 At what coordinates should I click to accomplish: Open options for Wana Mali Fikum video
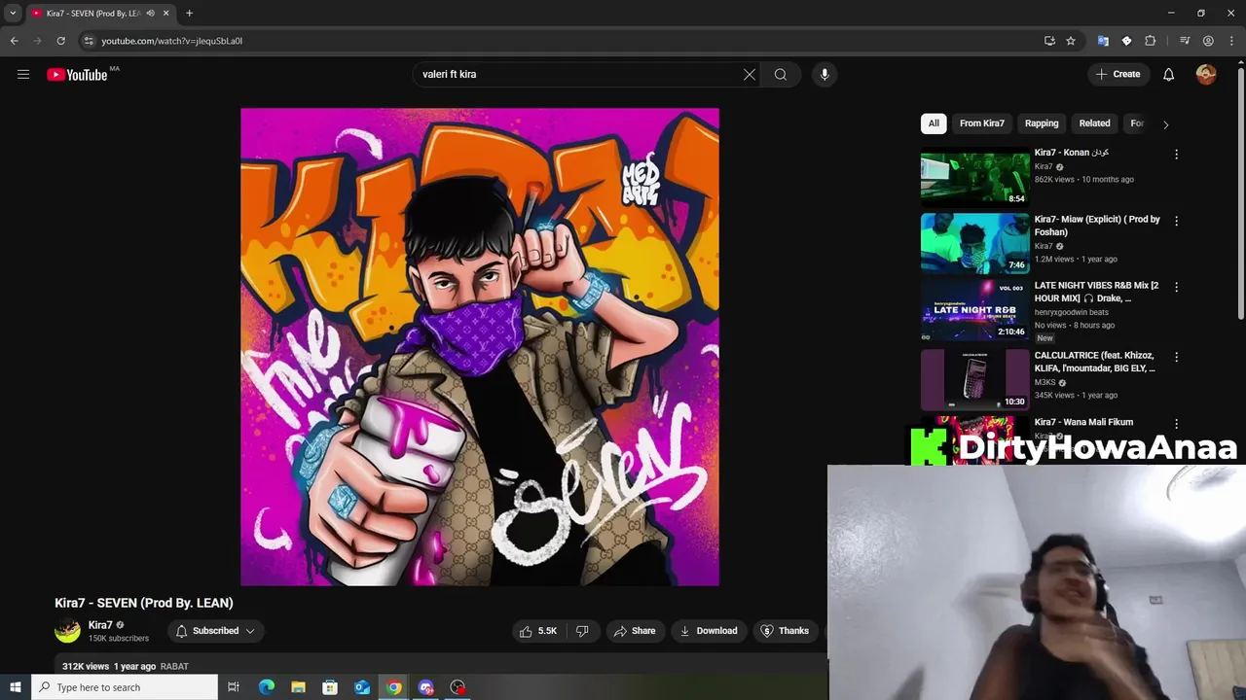(x=1176, y=424)
